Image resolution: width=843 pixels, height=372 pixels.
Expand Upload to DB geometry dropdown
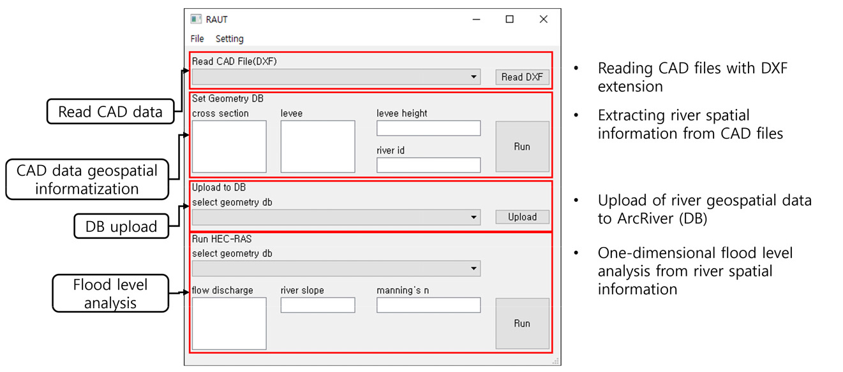tap(474, 217)
